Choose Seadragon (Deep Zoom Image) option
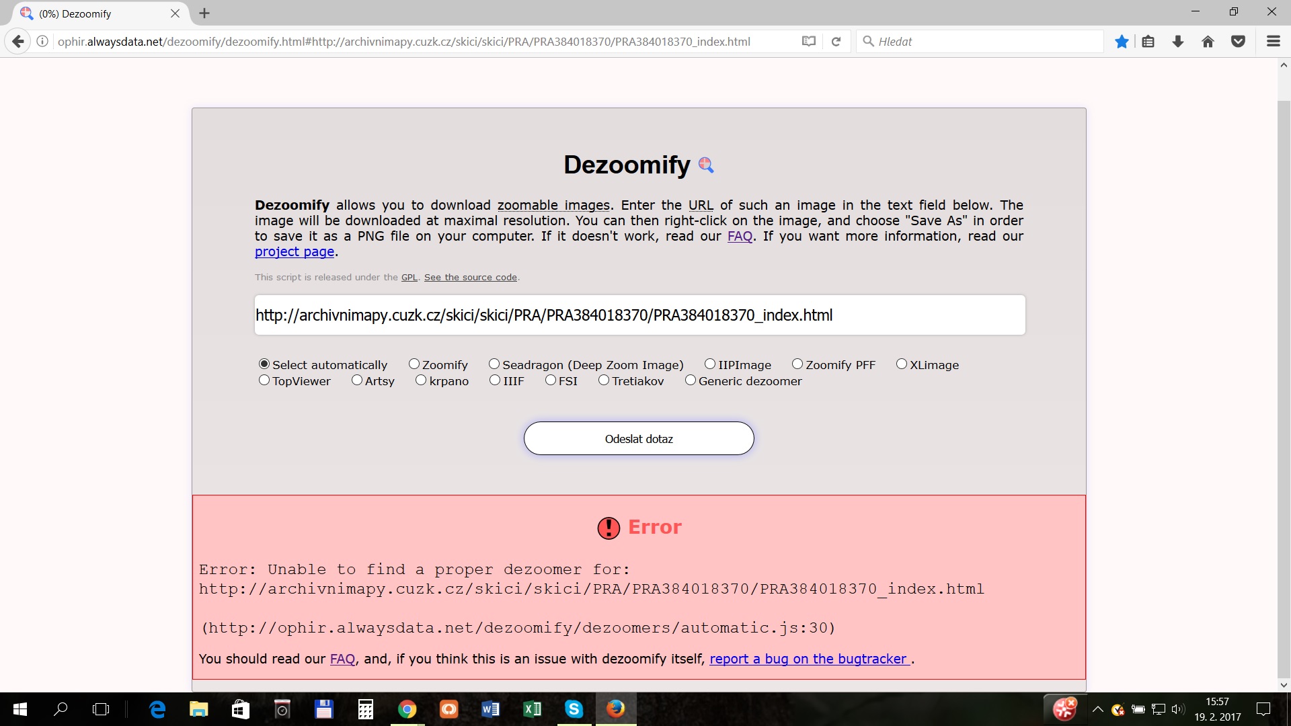Image resolution: width=1291 pixels, height=726 pixels. [x=494, y=364]
